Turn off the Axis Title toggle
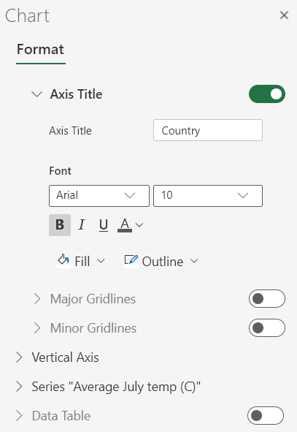Screen dimensions: 297x432 coord(267,94)
